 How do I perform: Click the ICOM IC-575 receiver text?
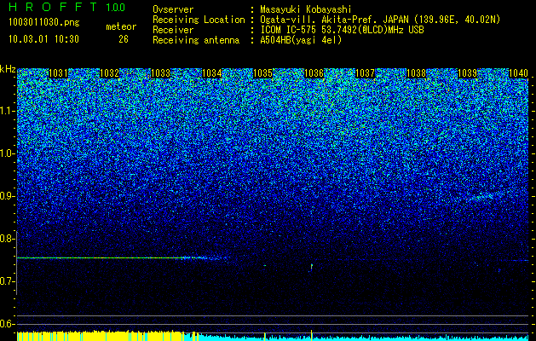click(343, 30)
